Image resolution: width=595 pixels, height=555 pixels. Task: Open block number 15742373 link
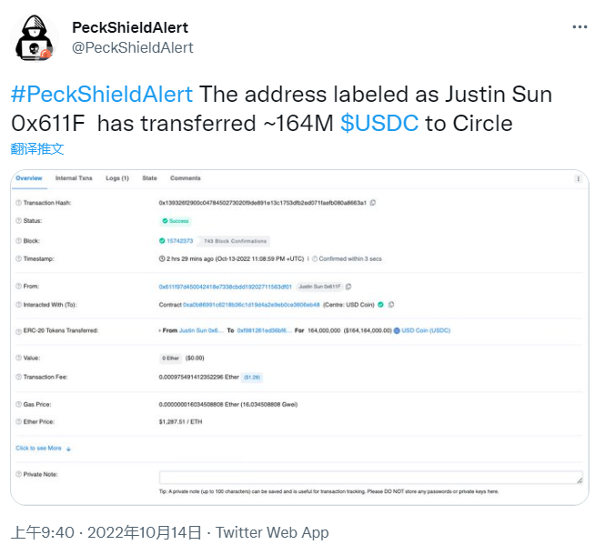click(176, 241)
